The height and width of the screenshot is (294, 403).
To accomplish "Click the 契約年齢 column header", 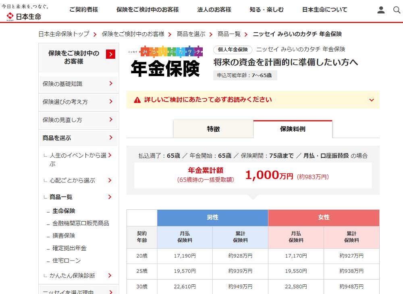I will pyautogui.click(x=142, y=237).
